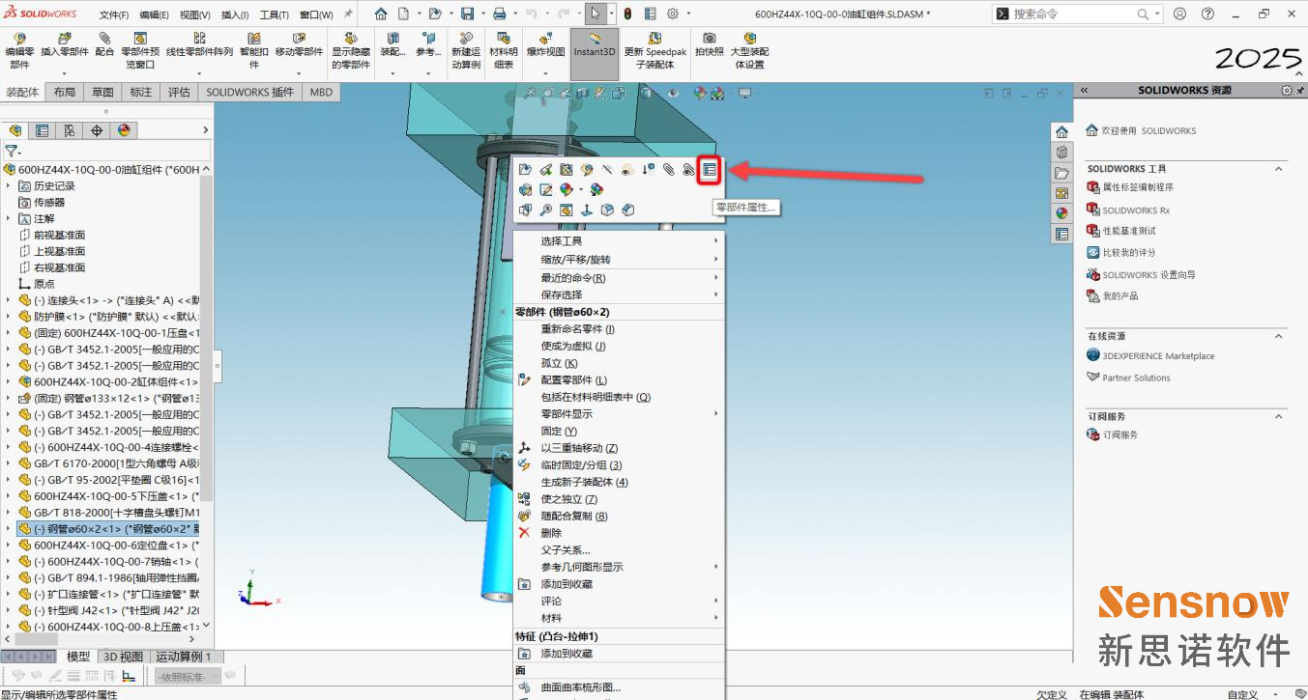Click the search commands (搜索命令) input field

(1073, 14)
